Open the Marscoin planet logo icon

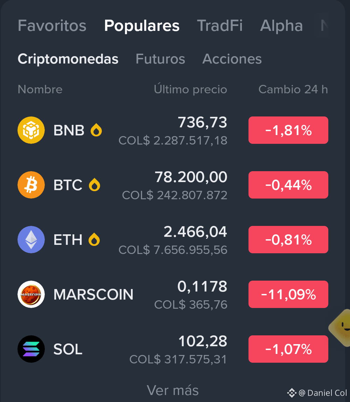[31, 294]
